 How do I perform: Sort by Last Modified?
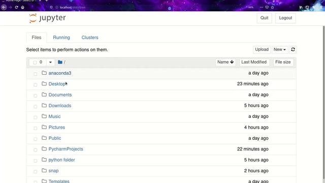[254, 62]
